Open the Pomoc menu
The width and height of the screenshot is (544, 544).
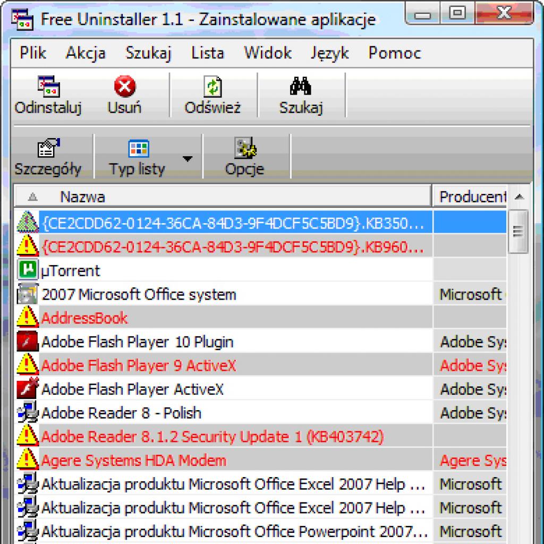pyautogui.click(x=395, y=53)
